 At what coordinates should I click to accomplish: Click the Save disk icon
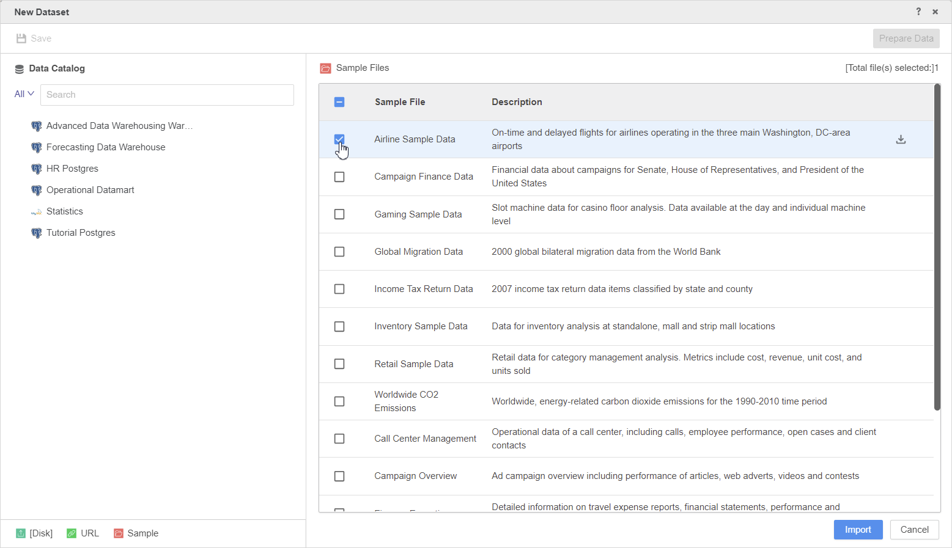tap(21, 38)
